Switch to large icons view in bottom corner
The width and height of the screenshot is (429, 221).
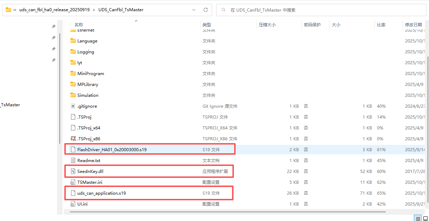click(425, 218)
